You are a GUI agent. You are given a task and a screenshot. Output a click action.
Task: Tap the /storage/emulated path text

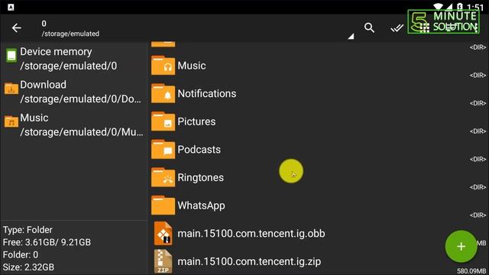(70, 34)
